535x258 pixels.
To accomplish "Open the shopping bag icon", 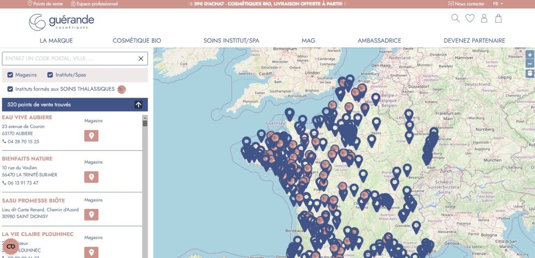I will pyautogui.click(x=498, y=18).
